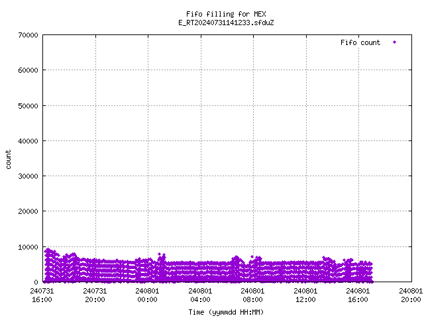424x318 pixels.
Task: Click the 240731 20:00 x-axis label
Action: coord(95,295)
